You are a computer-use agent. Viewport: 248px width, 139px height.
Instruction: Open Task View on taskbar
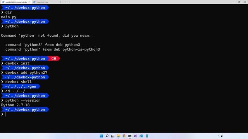click(112, 136)
